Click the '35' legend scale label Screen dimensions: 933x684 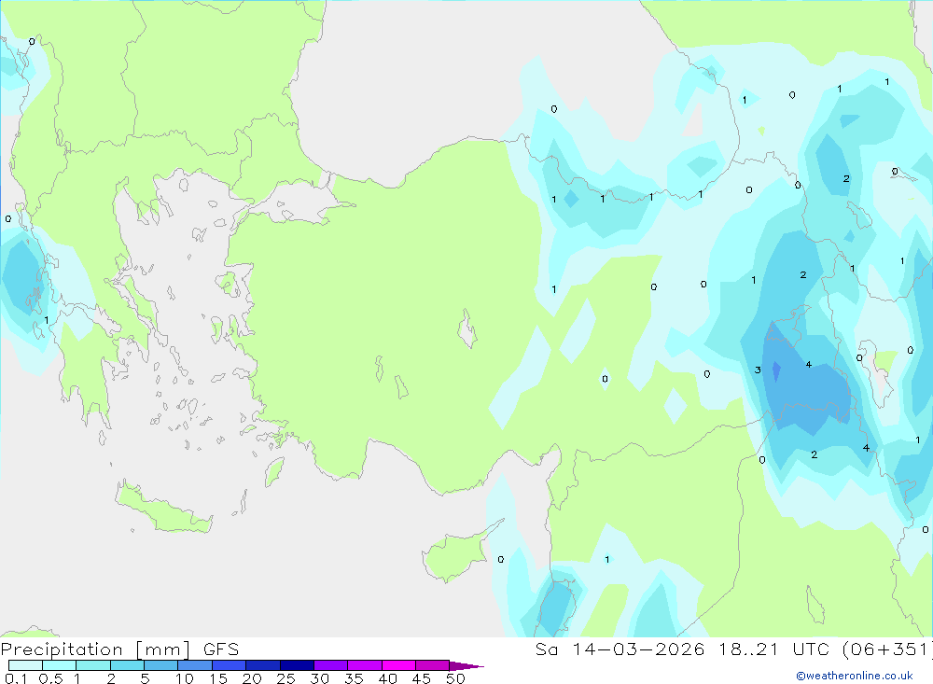point(354,678)
